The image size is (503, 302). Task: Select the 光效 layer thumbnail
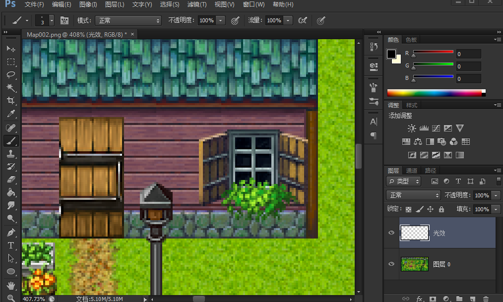pyautogui.click(x=415, y=233)
